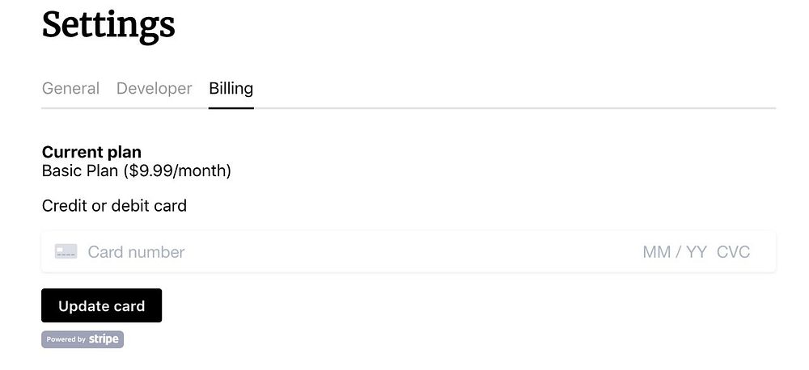Click the Stripe wordmark logo
Image resolution: width=809 pixels, height=370 pixels.
(x=104, y=339)
